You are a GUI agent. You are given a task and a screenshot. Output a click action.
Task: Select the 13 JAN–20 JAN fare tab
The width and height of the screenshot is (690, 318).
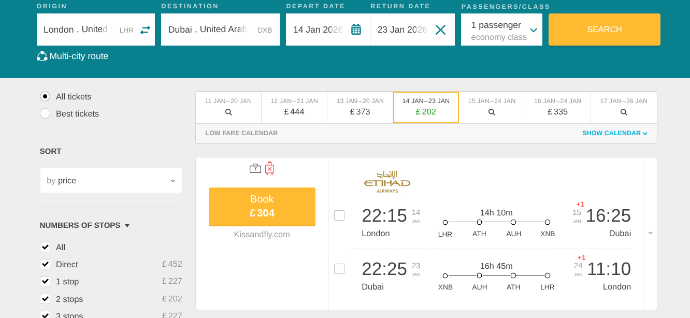(x=360, y=107)
